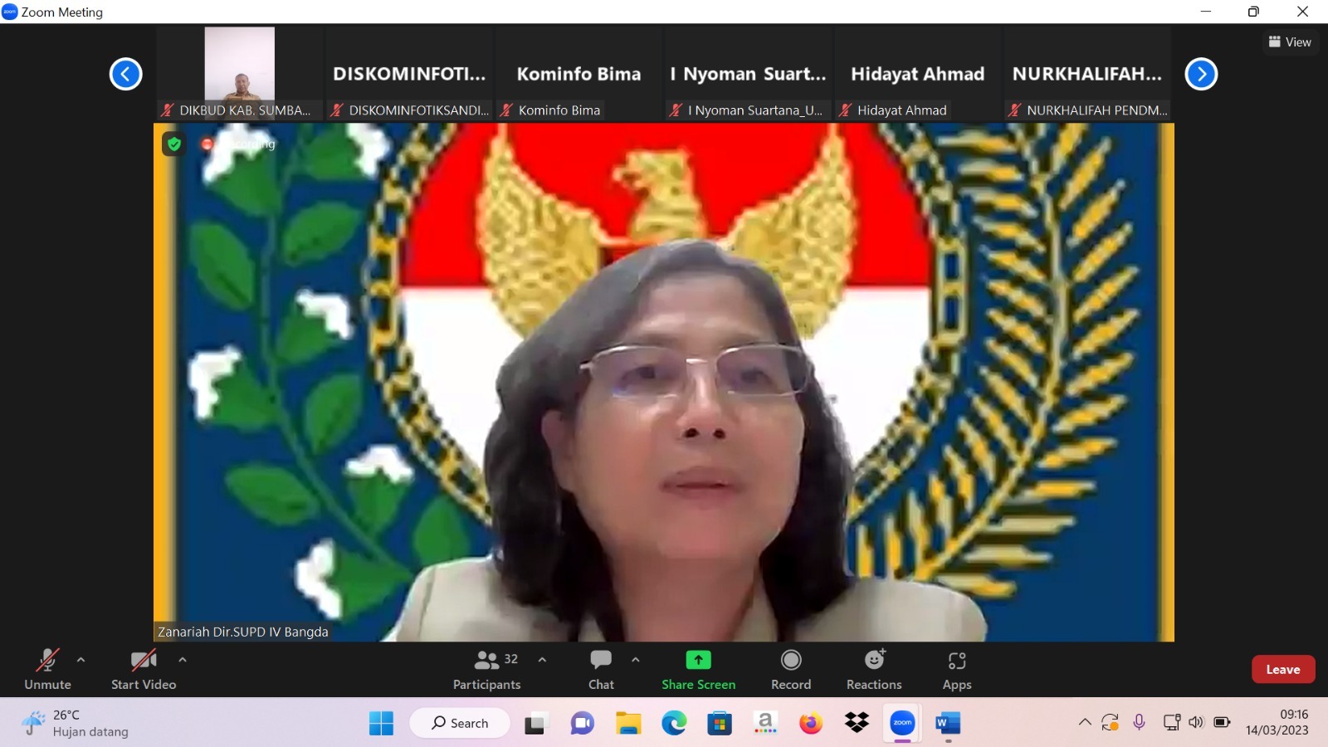Open the Participants panel

tap(487, 669)
